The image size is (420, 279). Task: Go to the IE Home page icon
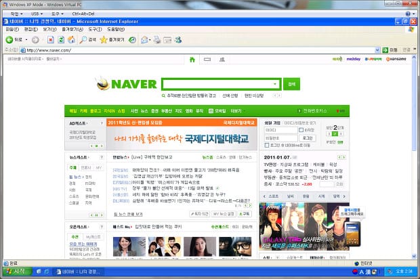click(x=72, y=40)
